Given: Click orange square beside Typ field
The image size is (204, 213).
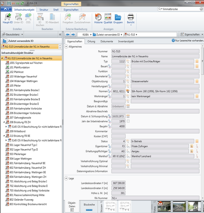Looking at the screenshot, I should [197, 61].
